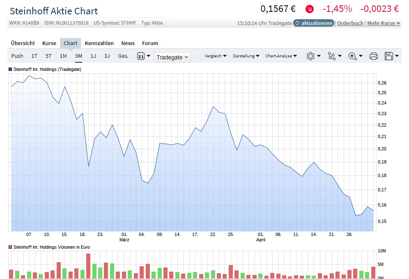
Task: Activate the Ges. full-history view
Action: (123, 56)
